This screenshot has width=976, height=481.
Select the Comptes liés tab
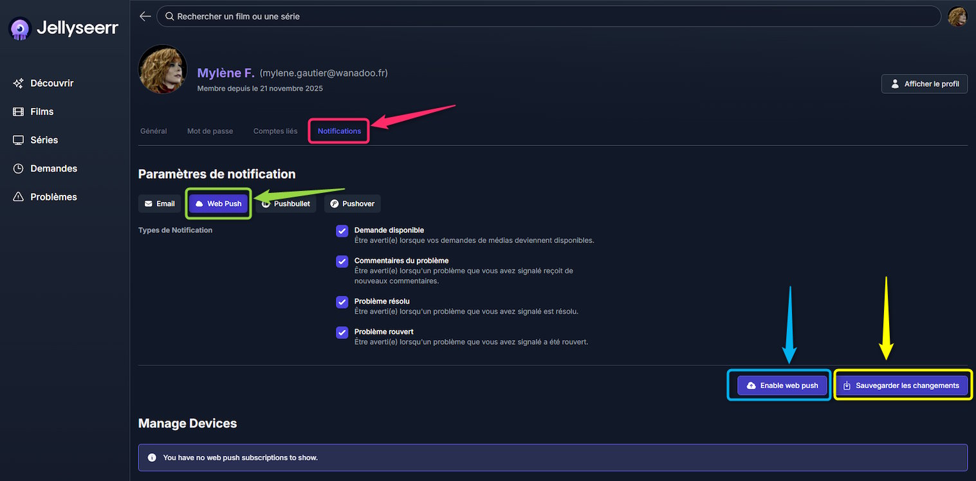coord(275,131)
